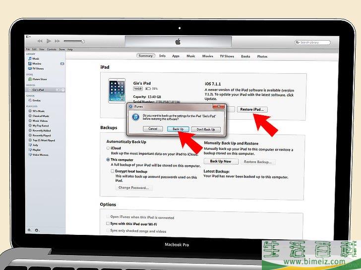
Task: Open the File menu
Action: pyautogui.click(x=28, y=49)
